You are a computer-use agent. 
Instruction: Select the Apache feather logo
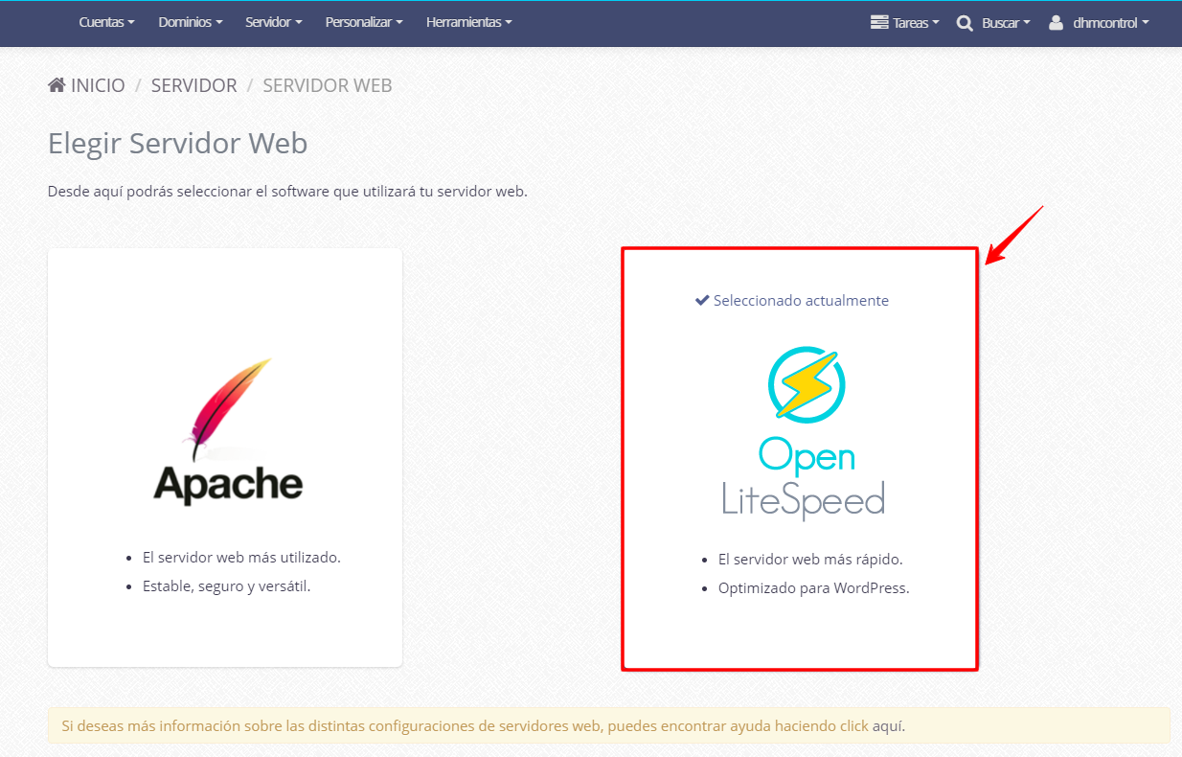(228, 431)
